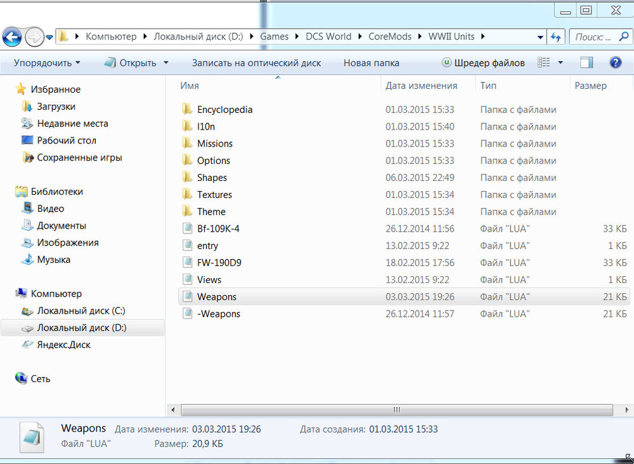Click horizontal scrollbar left arrow

click(173, 410)
